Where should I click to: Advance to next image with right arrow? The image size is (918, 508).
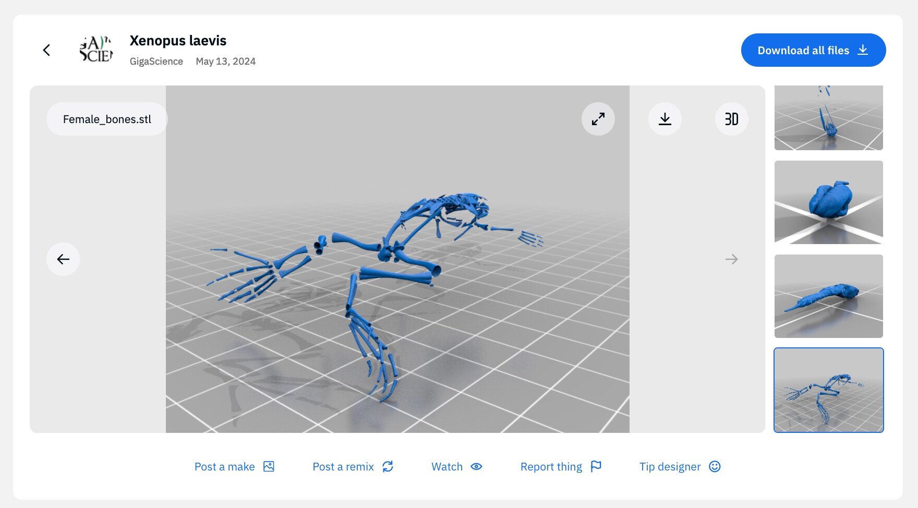pos(732,259)
